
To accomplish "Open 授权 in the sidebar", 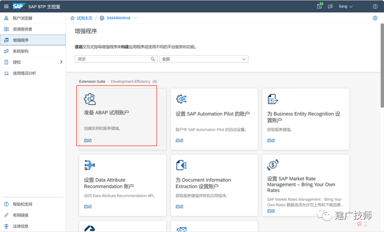I will pyautogui.click(x=33, y=62).
